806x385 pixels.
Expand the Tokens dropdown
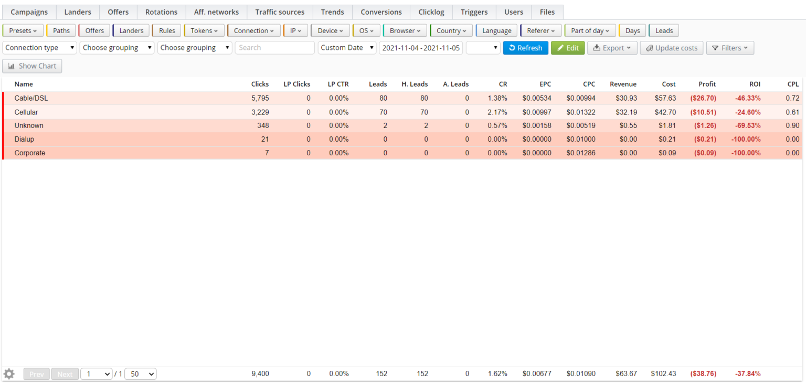(204, 30)
